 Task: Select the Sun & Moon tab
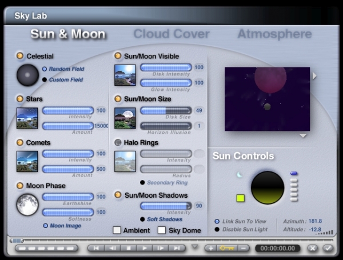(x=68, y=34)
